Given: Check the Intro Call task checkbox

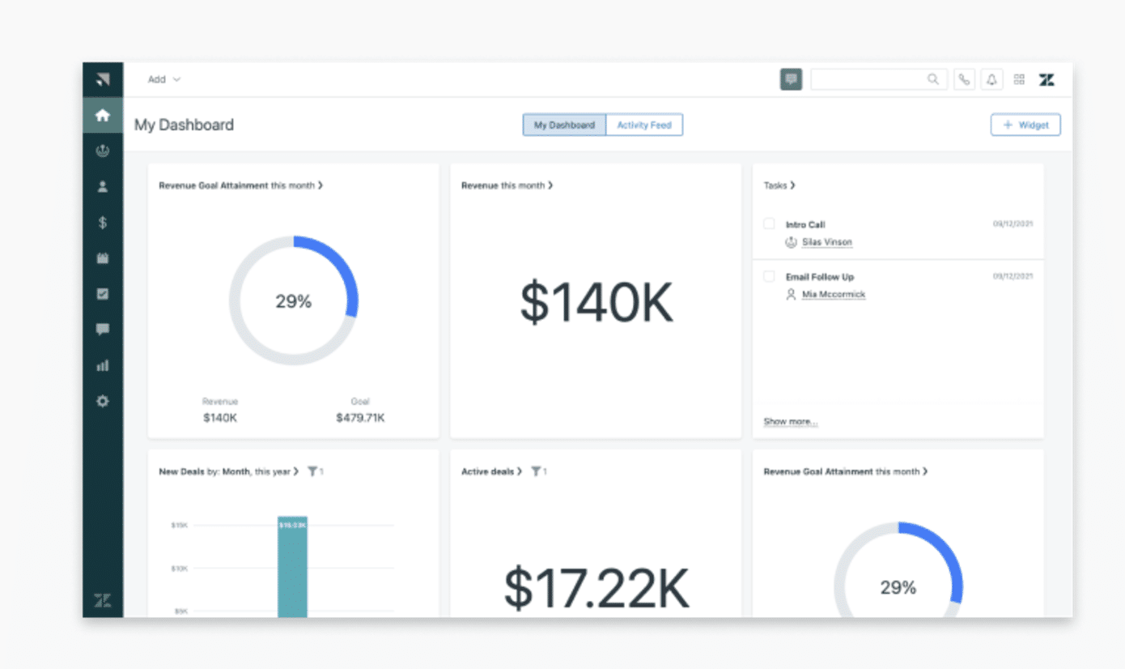Looking at the screenshot, I should (769, 224).
